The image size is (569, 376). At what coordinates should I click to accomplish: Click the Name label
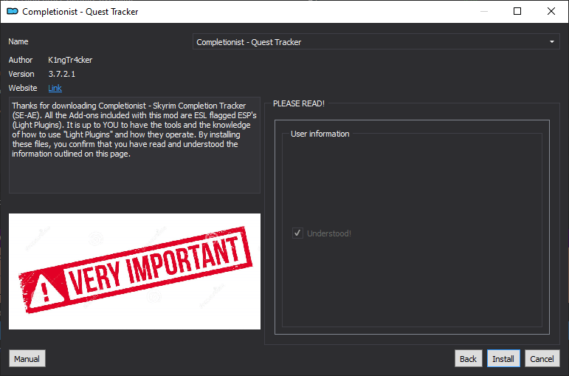pos(18,41)
